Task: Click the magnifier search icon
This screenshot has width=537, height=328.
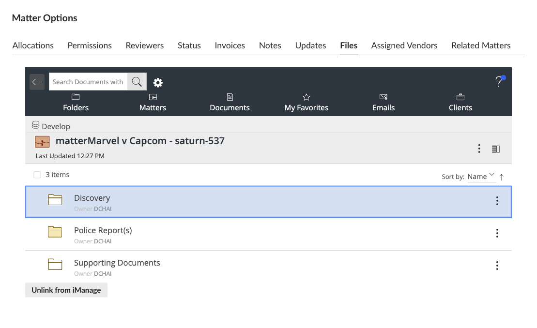Action: tap(137, 82)
